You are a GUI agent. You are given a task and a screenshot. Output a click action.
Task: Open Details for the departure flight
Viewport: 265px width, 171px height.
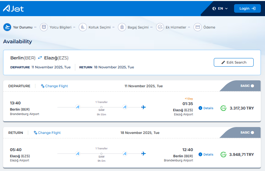click(208, 108)
